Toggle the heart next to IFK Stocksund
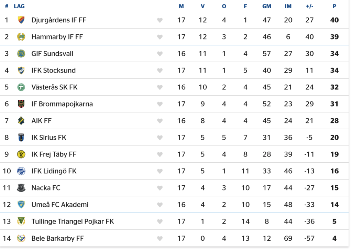 [x=160, y=70]
